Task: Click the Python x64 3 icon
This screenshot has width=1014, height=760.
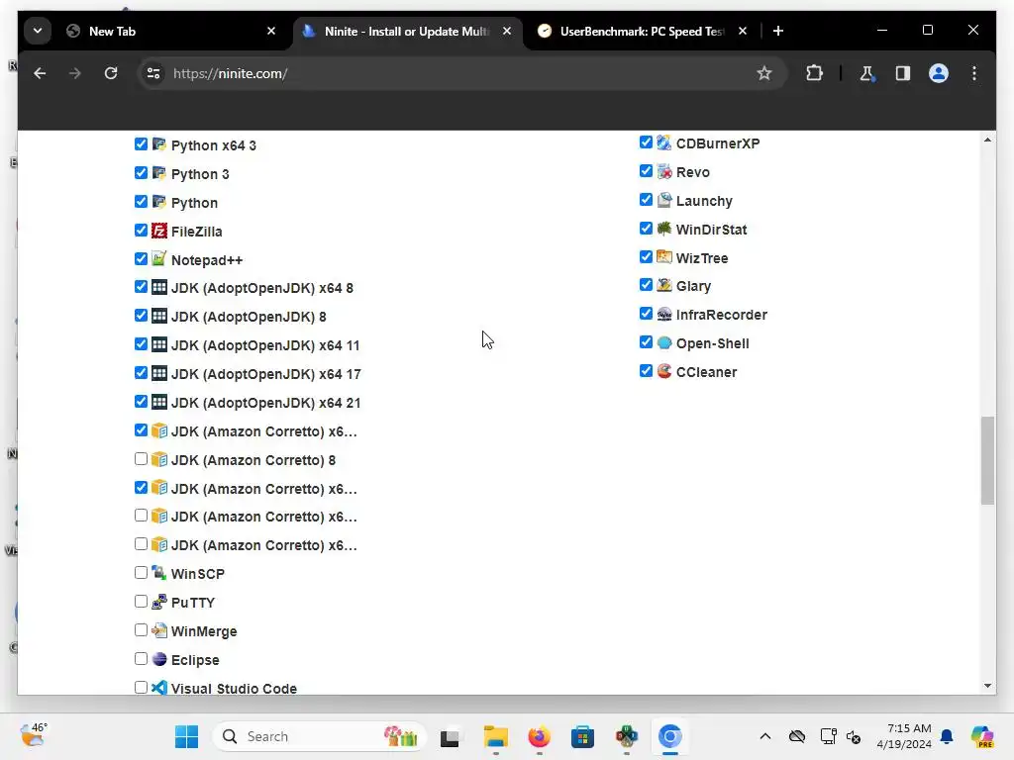Action: pyautogui.click(x=159, y=144)
